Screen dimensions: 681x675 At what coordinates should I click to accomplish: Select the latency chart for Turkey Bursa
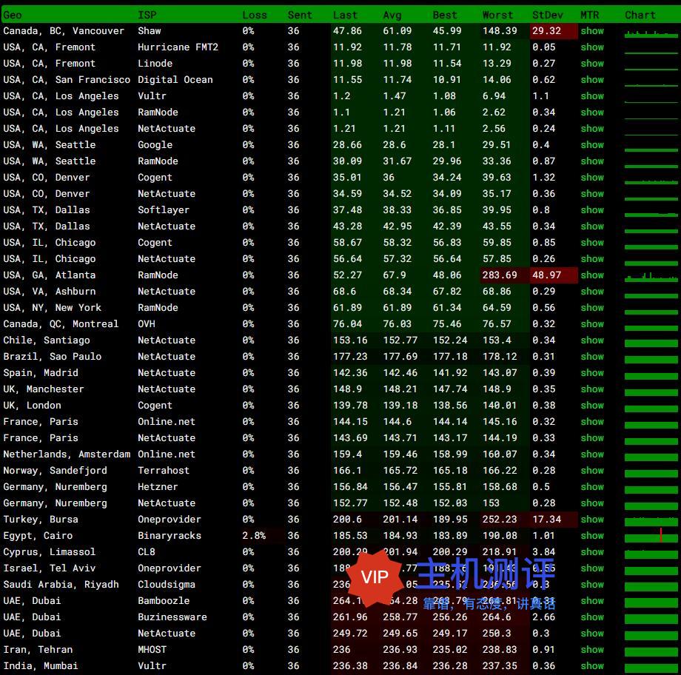651,521
